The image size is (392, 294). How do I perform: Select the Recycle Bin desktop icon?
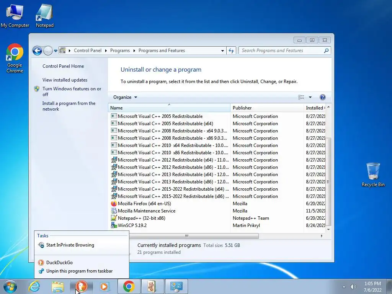[373, 175]
